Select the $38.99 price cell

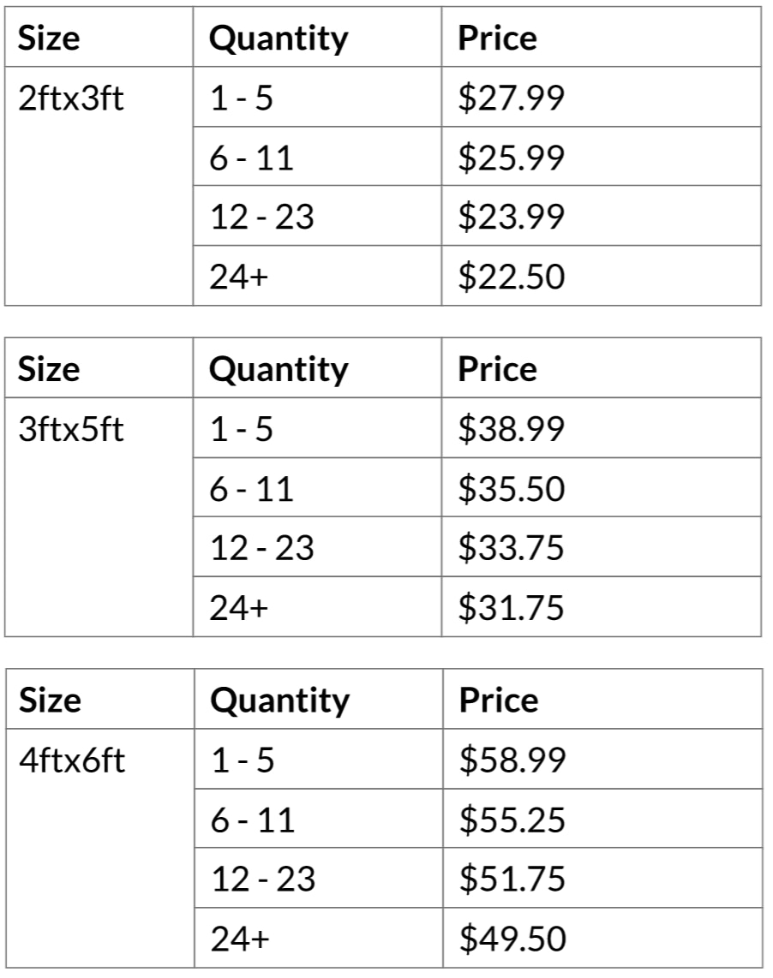point(602,428)
